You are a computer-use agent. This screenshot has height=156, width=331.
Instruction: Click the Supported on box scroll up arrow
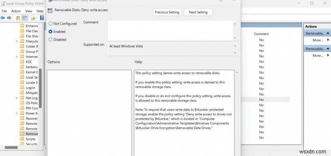click(235, 46)
